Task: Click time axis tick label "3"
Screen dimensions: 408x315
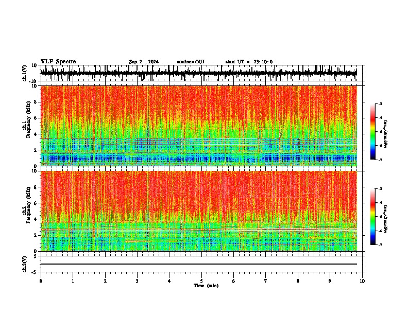Action: [137, 281]
